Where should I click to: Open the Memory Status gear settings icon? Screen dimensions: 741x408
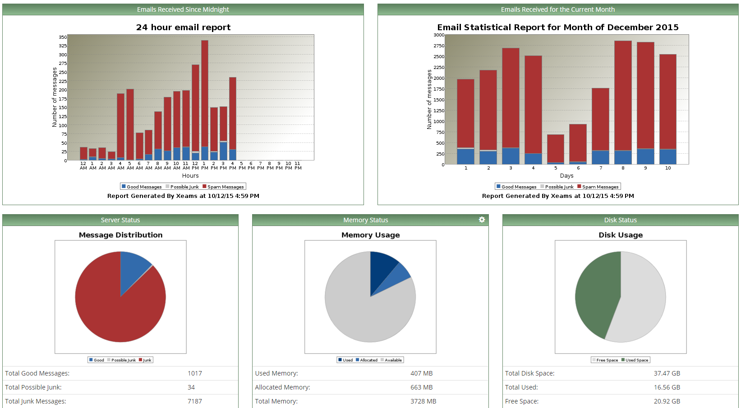pyautogui.click(x=482, y=220)
